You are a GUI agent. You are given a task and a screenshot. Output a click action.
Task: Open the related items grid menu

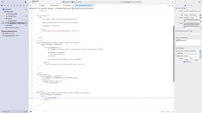[30, 6]
